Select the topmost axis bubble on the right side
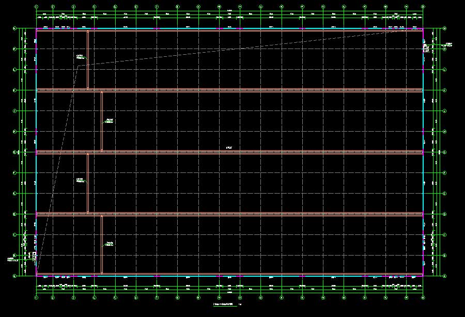465x317 pixels. (x=444, y=28)
